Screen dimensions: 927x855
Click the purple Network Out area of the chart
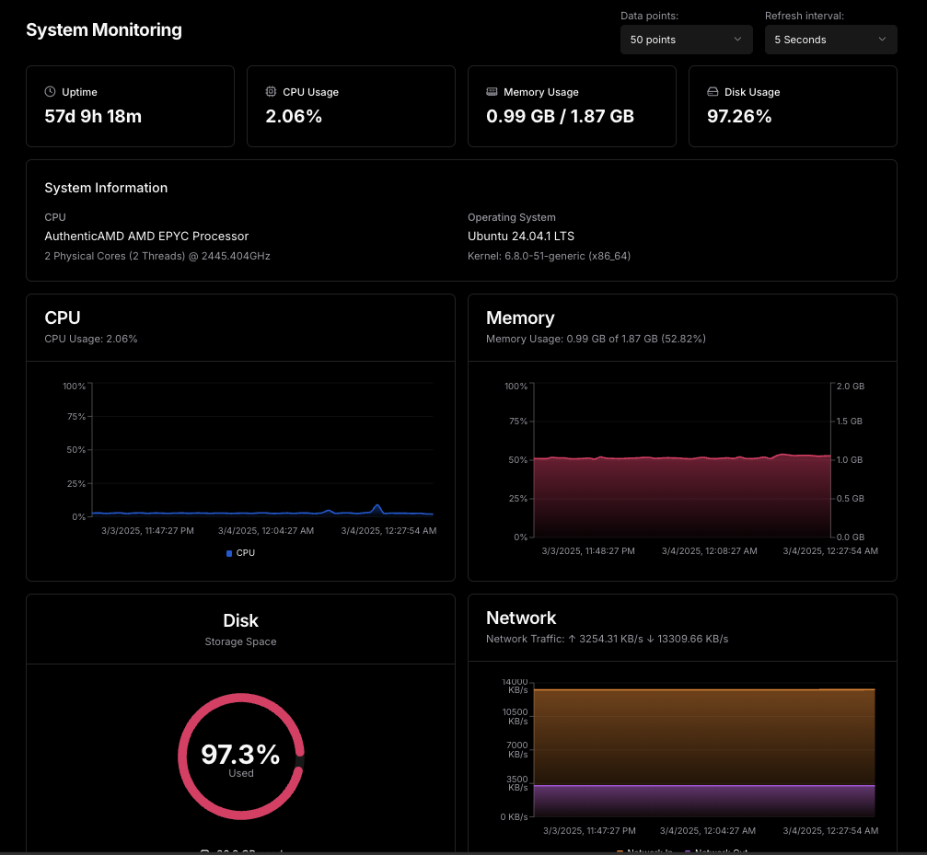(704, 802)
